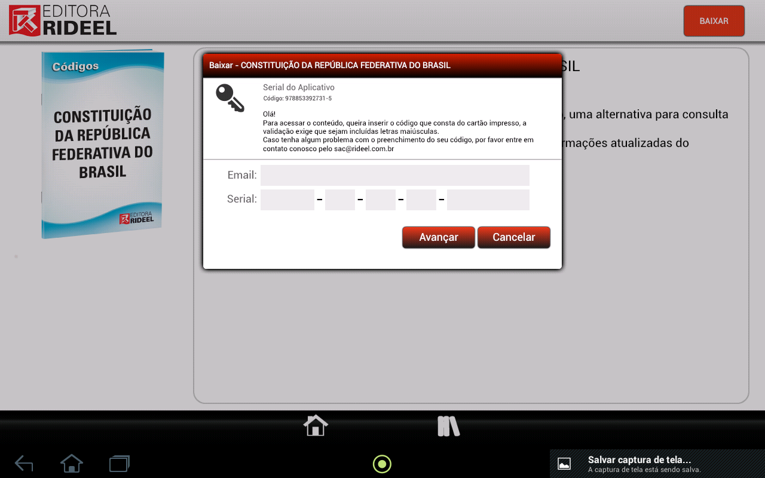Image resolution: width=765 pixels, height=478 pixels.
Task: Open the Constituição book cover thumbnail
Action: click(x=102, y=145)
